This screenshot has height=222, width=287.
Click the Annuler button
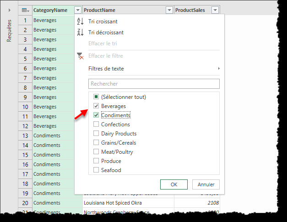[206, 184]
